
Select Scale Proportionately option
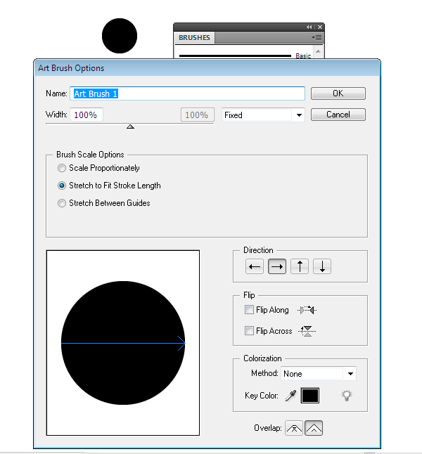[99, 168]
